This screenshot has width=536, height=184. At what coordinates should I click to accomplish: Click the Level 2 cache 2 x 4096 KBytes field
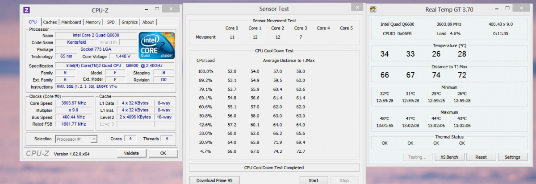(x=136, y=117)
